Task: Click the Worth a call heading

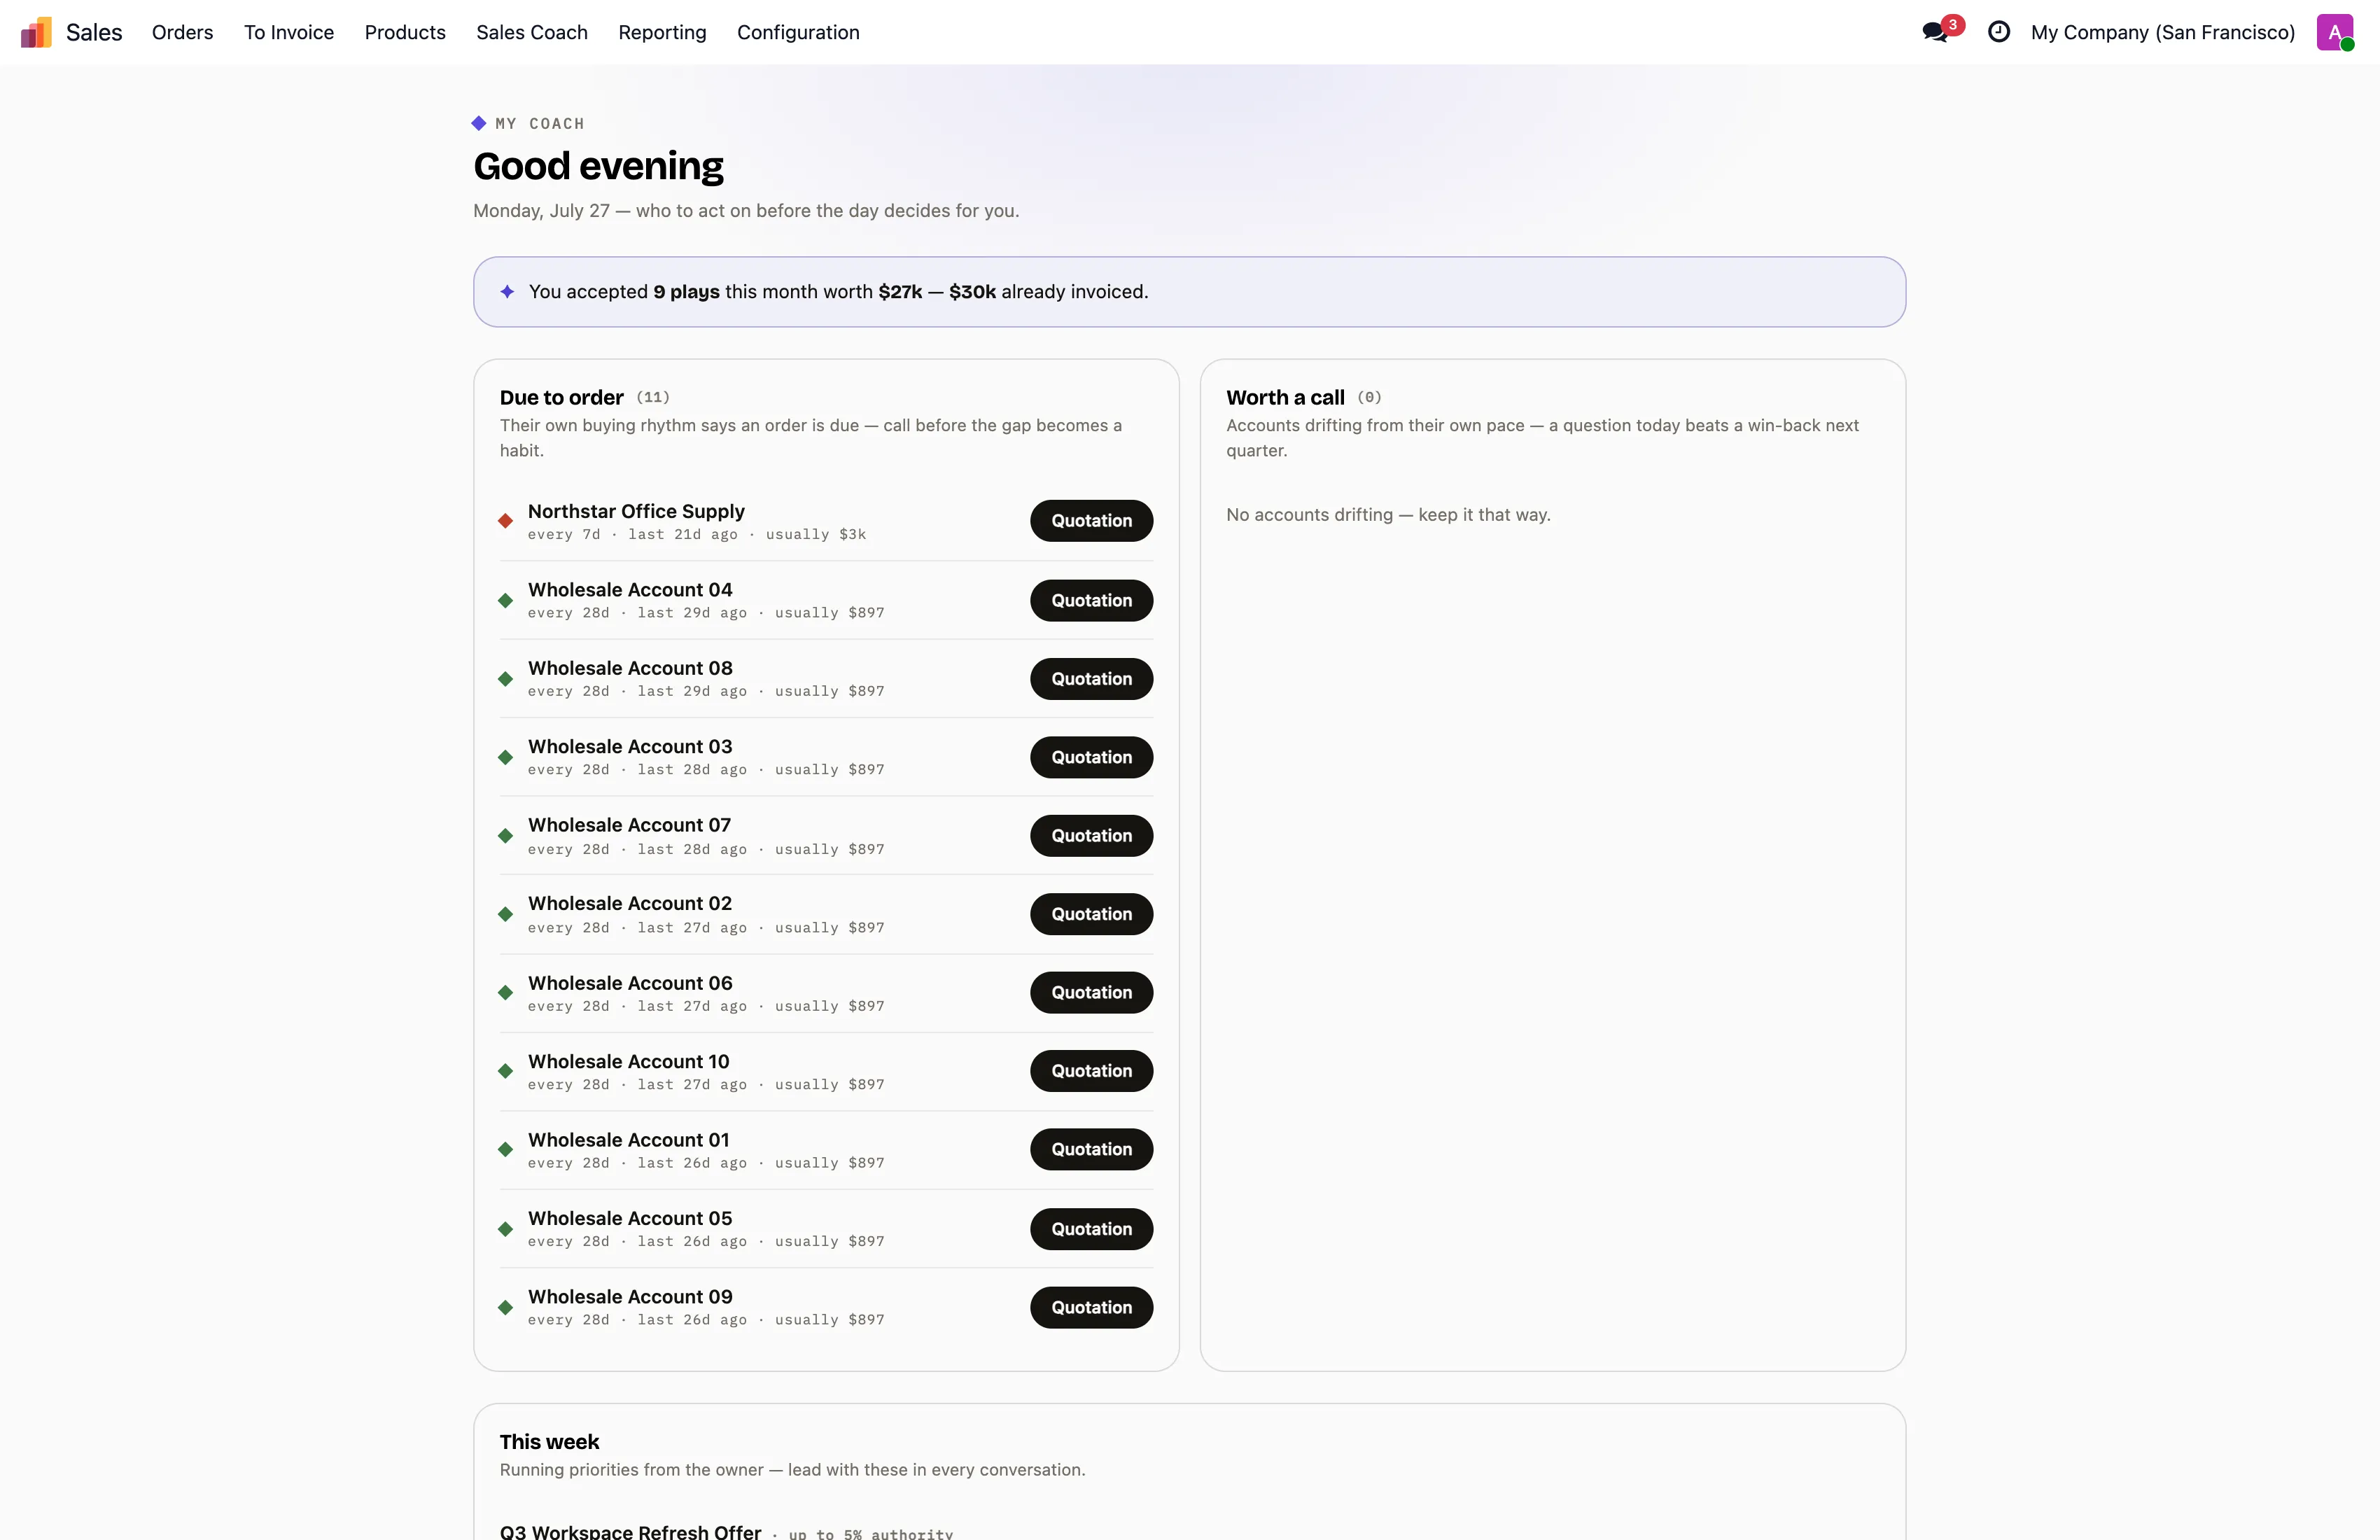Action: click(1285, 398)
